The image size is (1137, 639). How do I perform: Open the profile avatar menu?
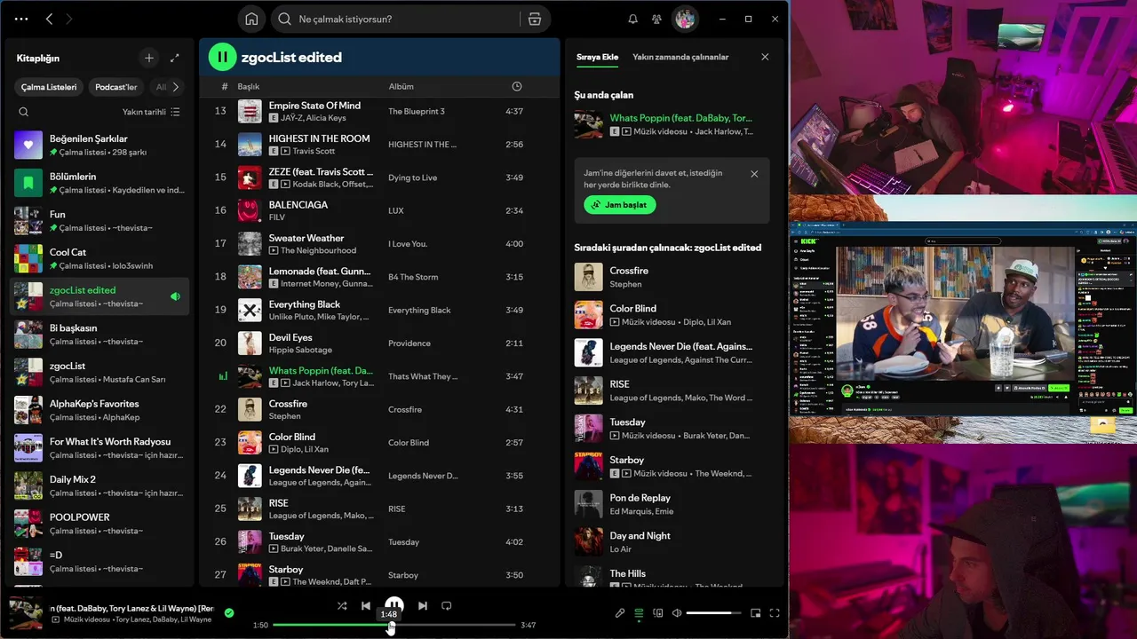coord(685,19)
